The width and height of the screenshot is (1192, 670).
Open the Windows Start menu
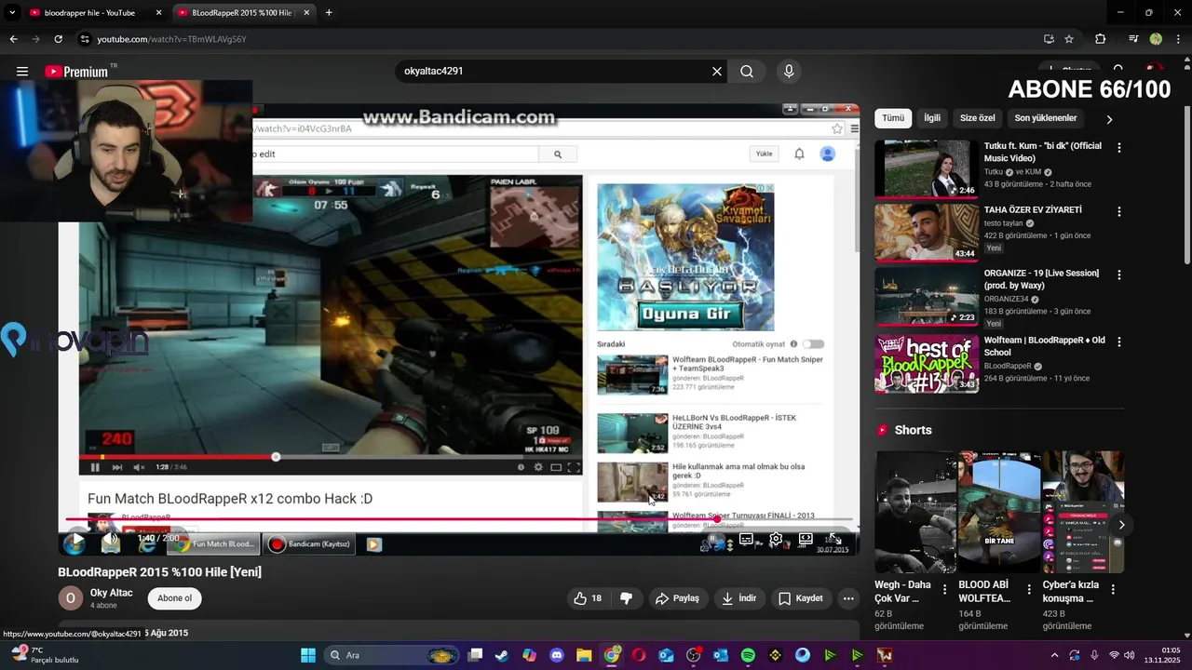click(x=308, y=655)
